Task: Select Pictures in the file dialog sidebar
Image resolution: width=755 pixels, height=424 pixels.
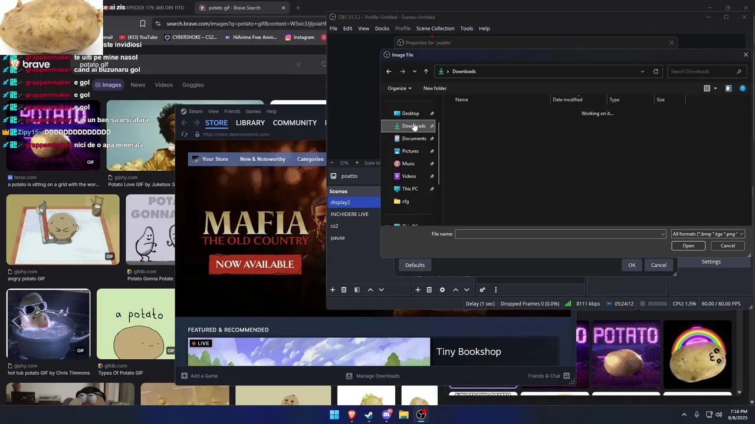Action: 409,151
